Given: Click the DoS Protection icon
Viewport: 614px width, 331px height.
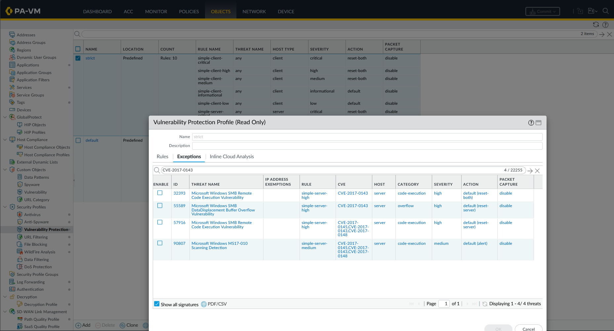Looking at the screenshot, I should pyautogui.click(x=20, y=267).
